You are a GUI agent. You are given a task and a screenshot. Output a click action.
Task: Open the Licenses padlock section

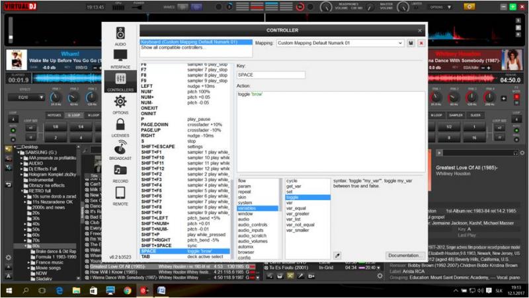point(120,128)
